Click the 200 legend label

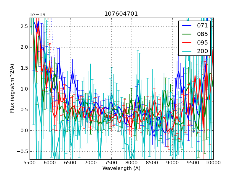(x=202, y=51)
